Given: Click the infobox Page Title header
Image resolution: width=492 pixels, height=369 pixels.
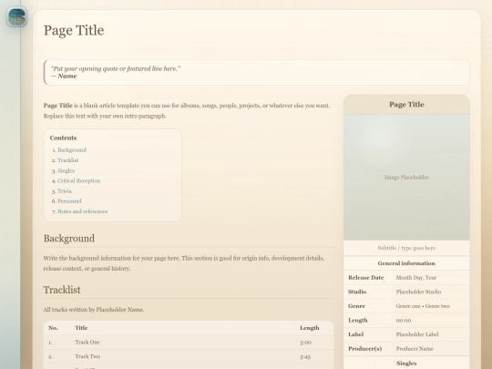Looking at the screenshot, I should tap(406, 105).
